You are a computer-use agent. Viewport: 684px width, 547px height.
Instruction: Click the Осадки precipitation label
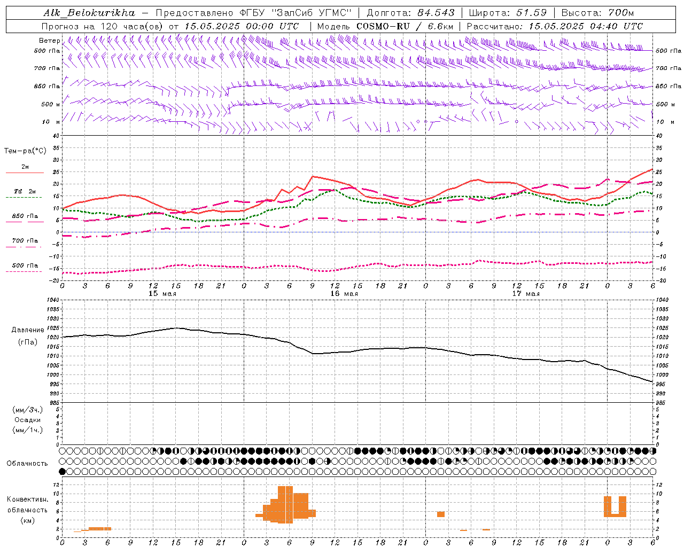pyautogui.click(x=28, y=420)
